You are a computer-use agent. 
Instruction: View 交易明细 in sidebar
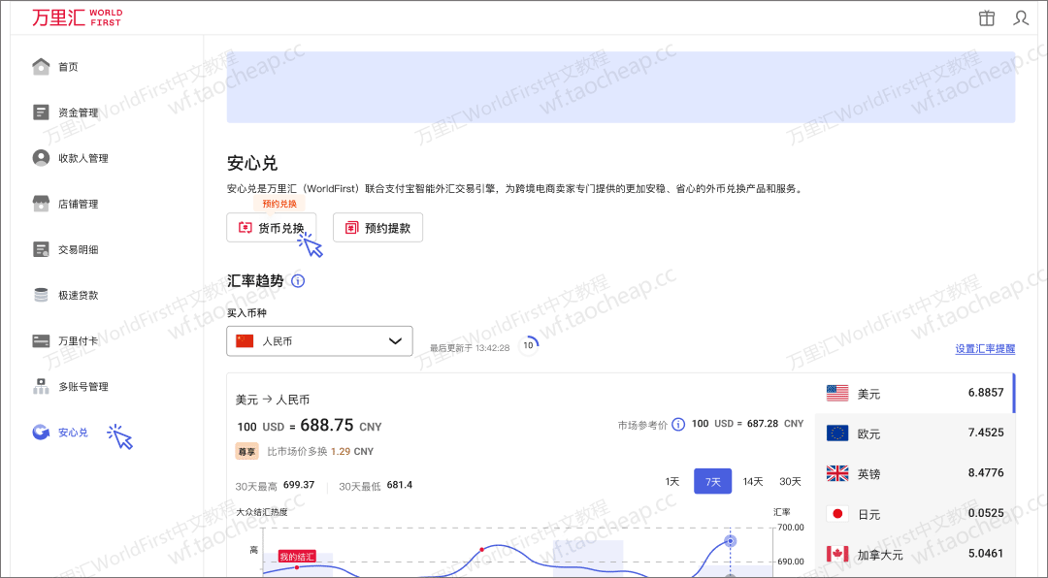click(x=79, y=249)
